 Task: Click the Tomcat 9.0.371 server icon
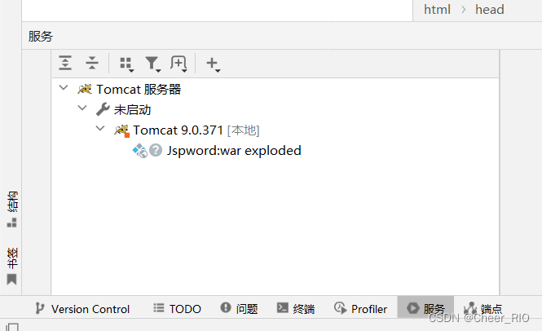(x=122, y=130)
